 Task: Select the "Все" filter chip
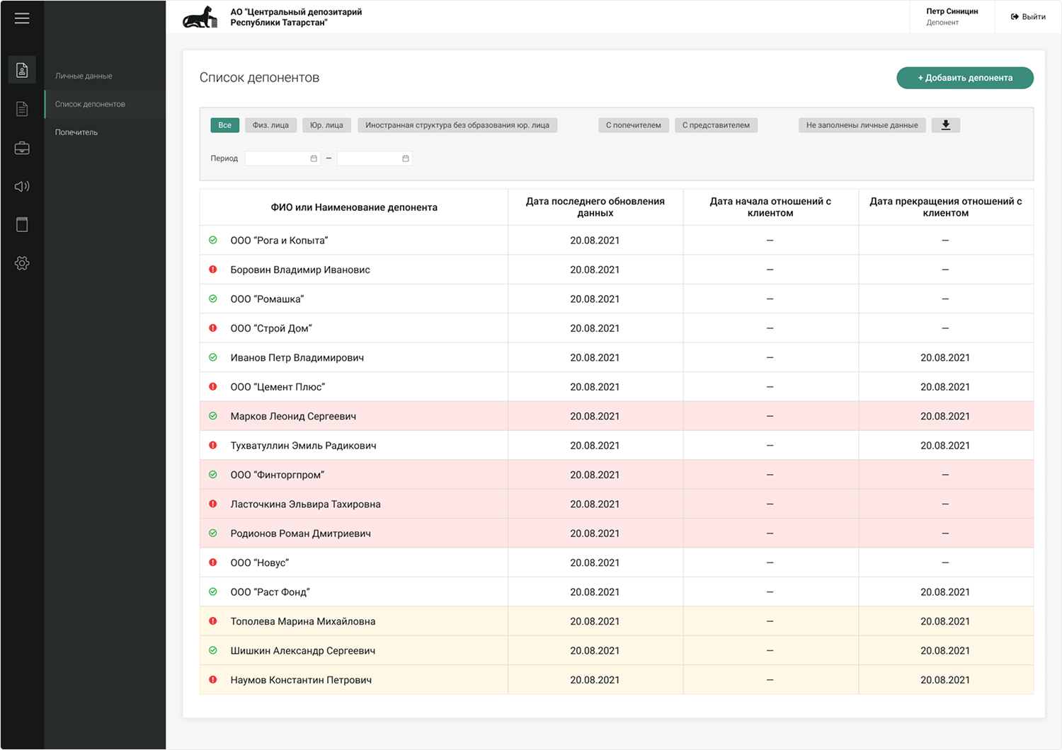tap(224, 125)
